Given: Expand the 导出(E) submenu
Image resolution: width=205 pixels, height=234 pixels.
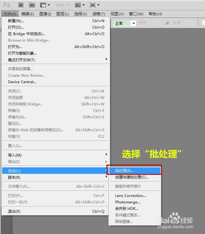Looking at the screenshot, I should click(56, 162).
